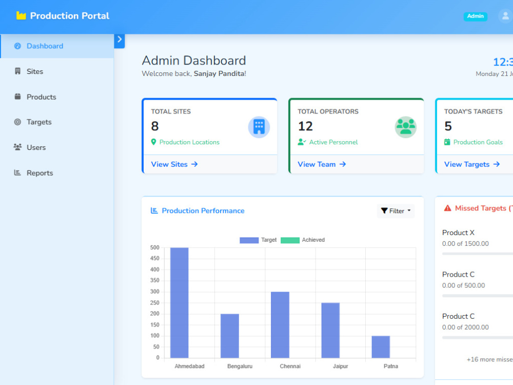Viewport: 513px width, 385px height.
Task: Click the Targets bullseye icon in sidebar
Action: point(17,122)
